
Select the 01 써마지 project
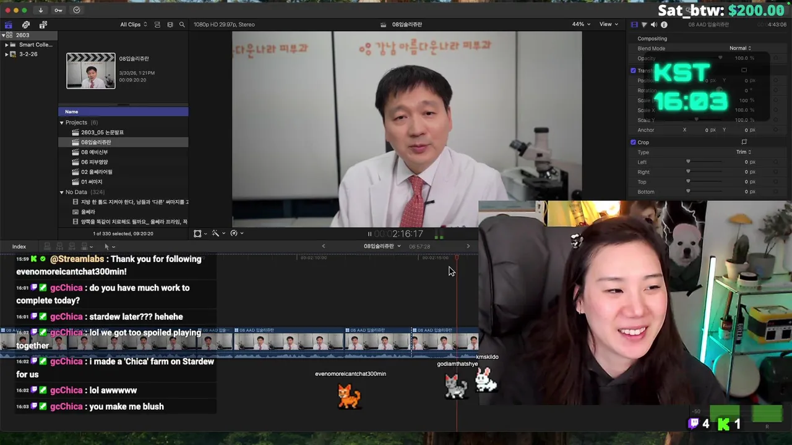123,182
